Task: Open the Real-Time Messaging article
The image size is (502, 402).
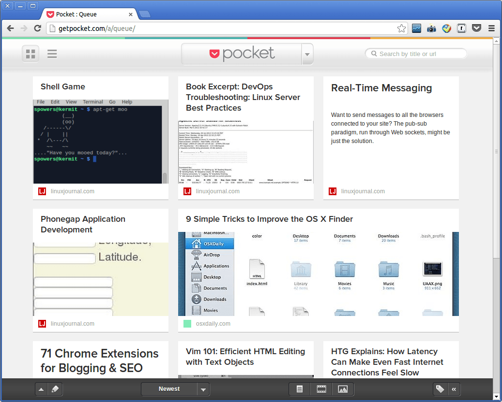Action: (x=381, y=88)
